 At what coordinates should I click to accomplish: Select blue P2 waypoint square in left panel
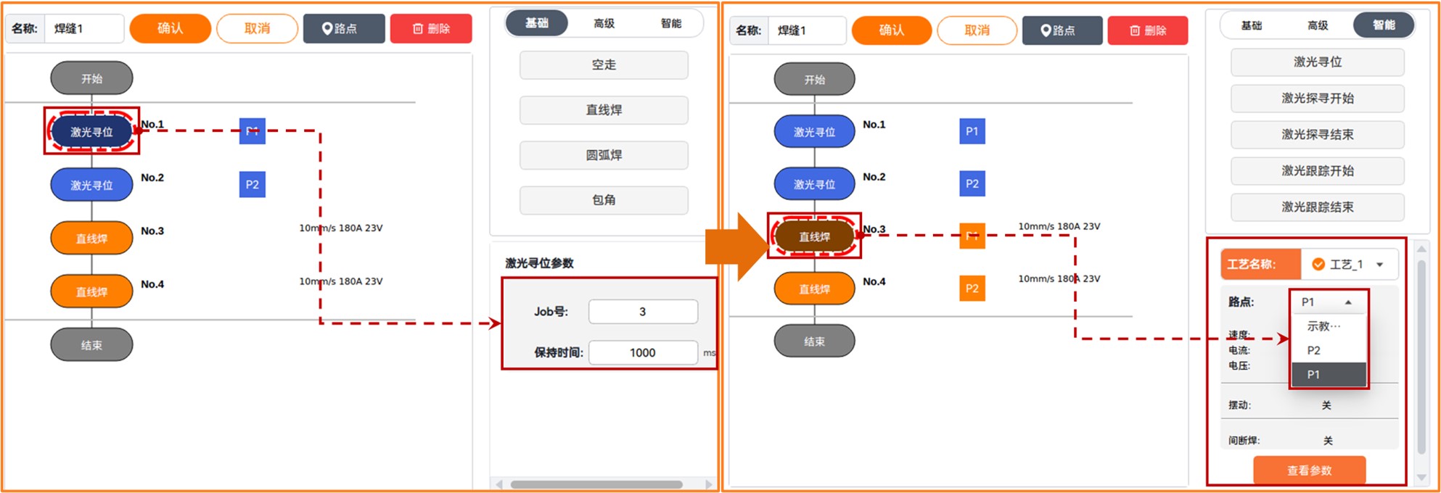(252, 184)
